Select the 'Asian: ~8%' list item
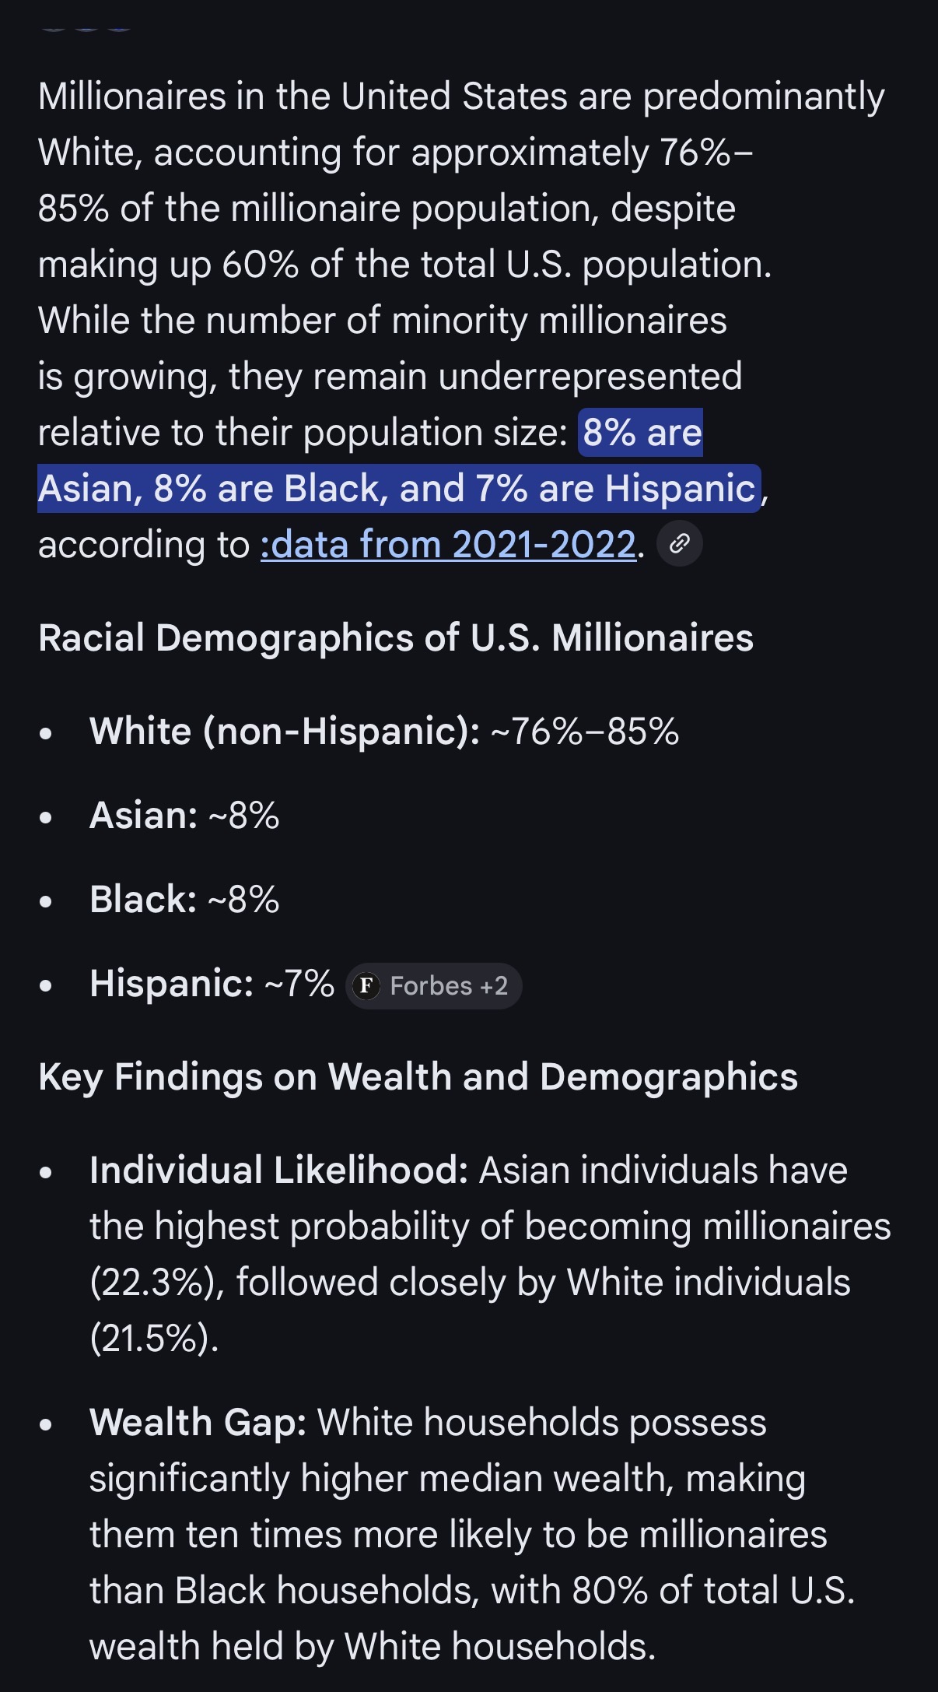 (x=184, y=816)
